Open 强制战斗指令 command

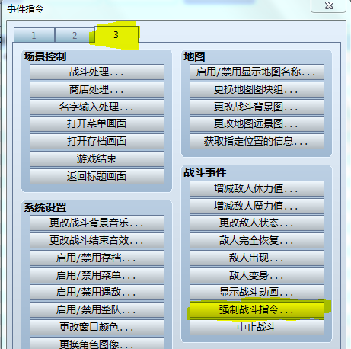(257, 309)
